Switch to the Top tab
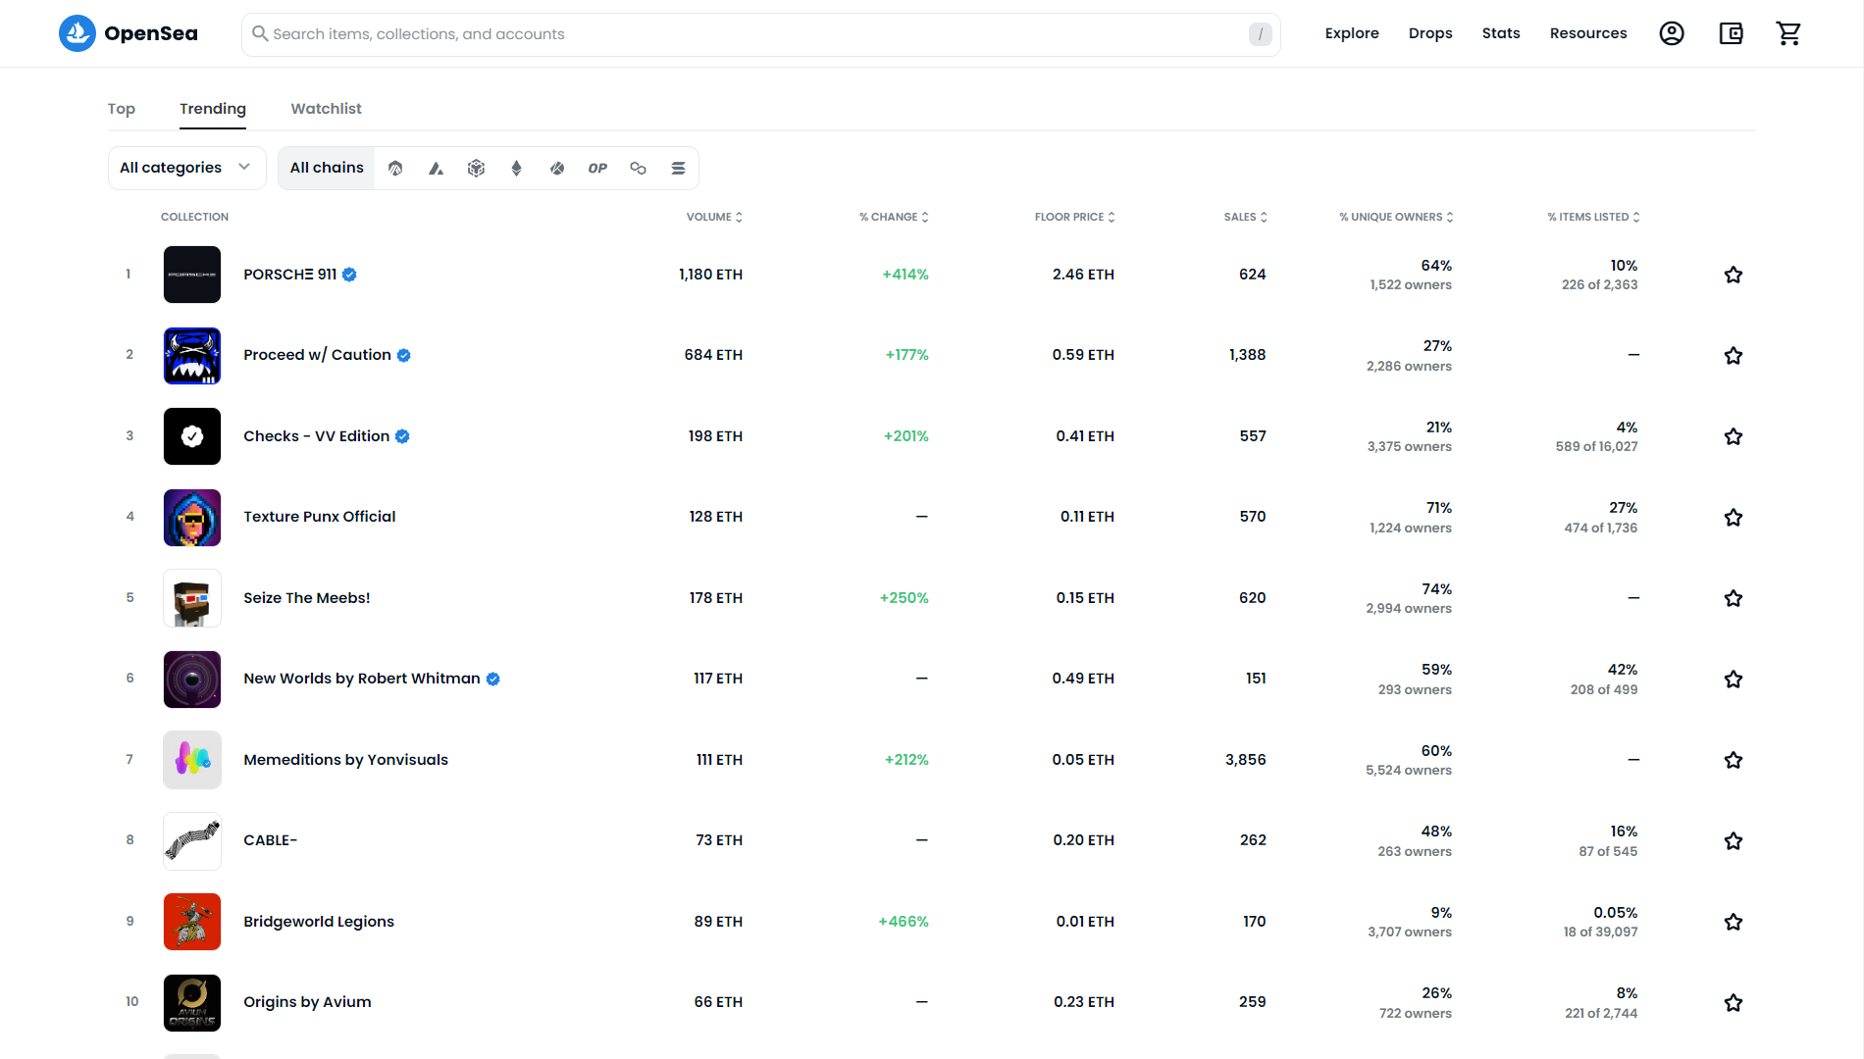 [121, 109]
